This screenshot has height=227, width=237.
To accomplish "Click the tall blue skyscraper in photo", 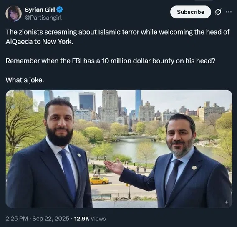I will click(138, 103).
